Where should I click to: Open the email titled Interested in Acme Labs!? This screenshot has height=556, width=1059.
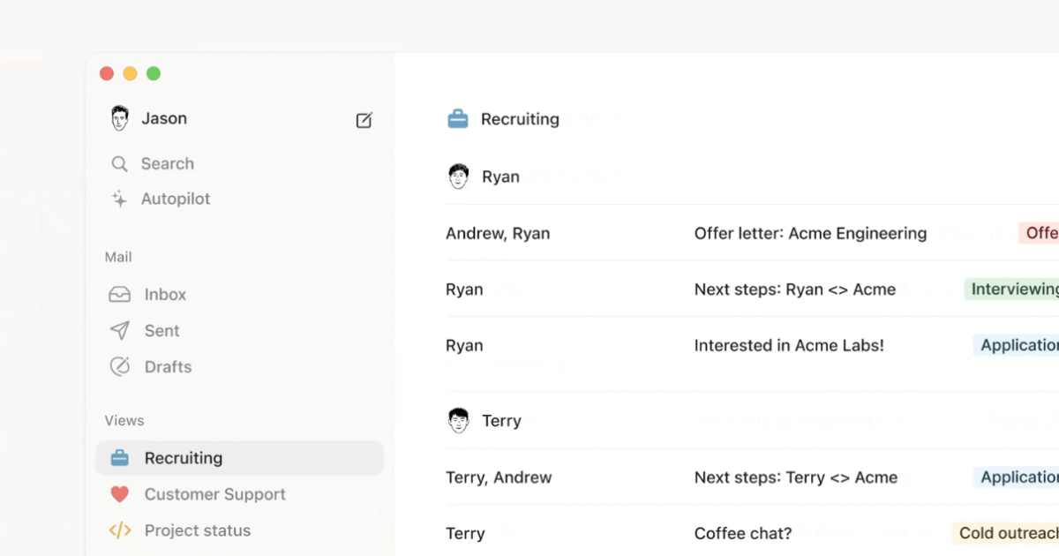click(789, 345)
